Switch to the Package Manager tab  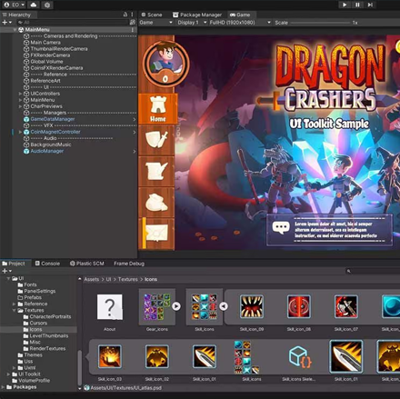point(197,15)
